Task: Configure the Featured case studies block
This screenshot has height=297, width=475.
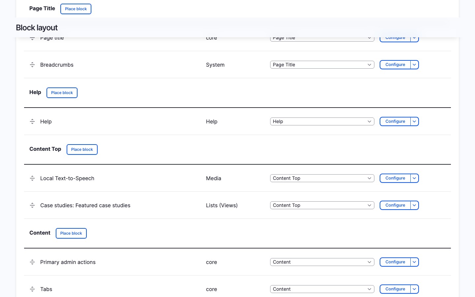Action: tap(395, 205)
